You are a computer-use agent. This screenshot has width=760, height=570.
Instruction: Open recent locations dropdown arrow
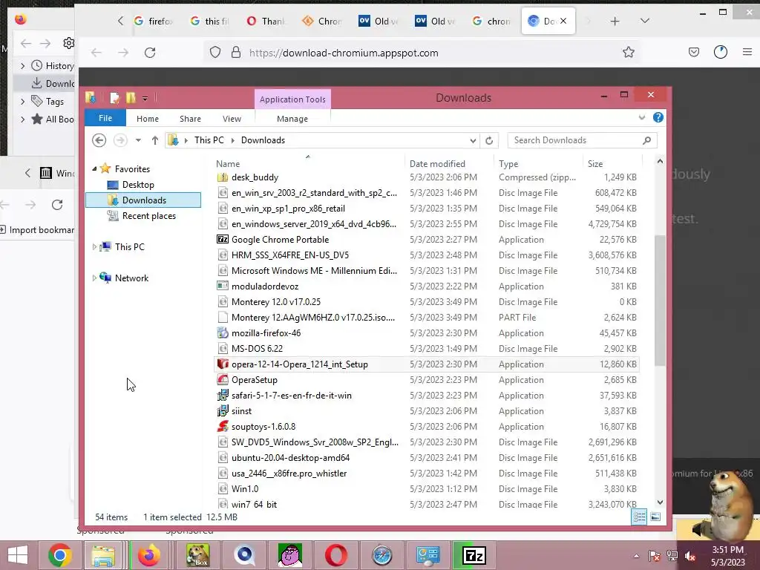[x=138, y=140]
